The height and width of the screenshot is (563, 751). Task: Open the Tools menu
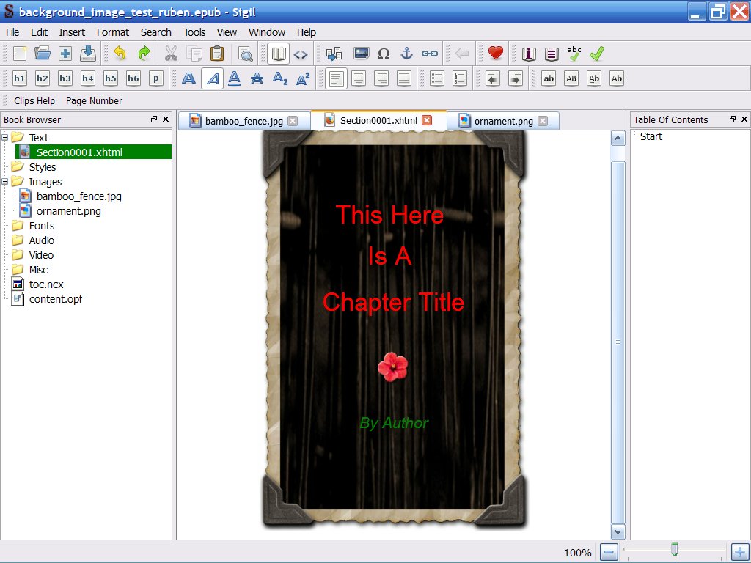(x=194, y=32)
